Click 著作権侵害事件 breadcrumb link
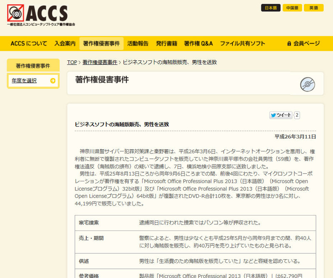Image resolution: width=333 pixels, height=278 pixels. coord(100,62)
